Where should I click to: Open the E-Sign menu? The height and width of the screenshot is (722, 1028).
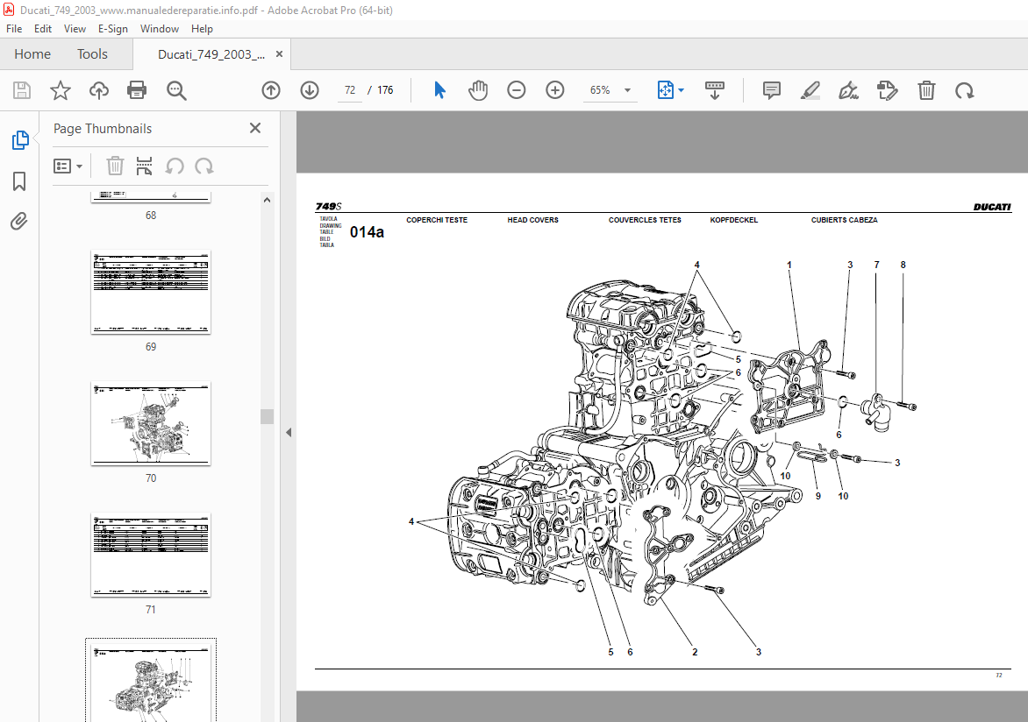[x=113, y=29]
